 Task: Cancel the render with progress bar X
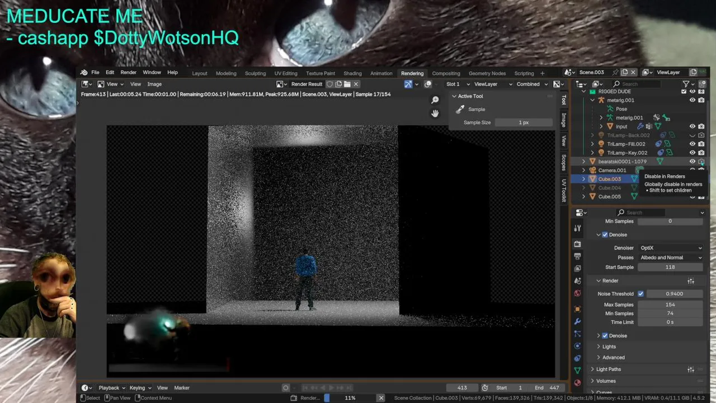(x=381, y=398)
